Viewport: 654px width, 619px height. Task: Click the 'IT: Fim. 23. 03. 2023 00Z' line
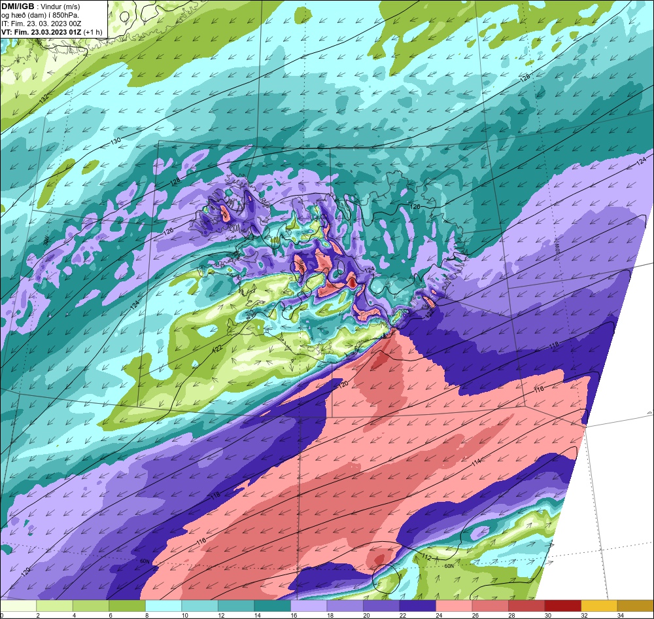click(x=41, y=24)
